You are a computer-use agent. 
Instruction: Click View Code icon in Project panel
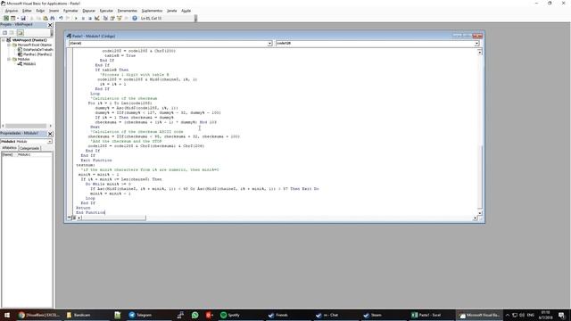4,33
